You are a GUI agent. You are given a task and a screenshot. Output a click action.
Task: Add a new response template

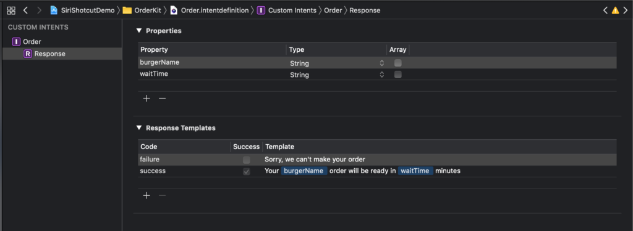(147, 196)
